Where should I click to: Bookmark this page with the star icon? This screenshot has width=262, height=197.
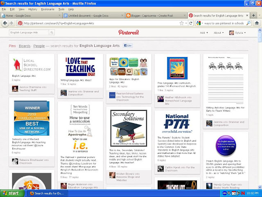(182, 23)
